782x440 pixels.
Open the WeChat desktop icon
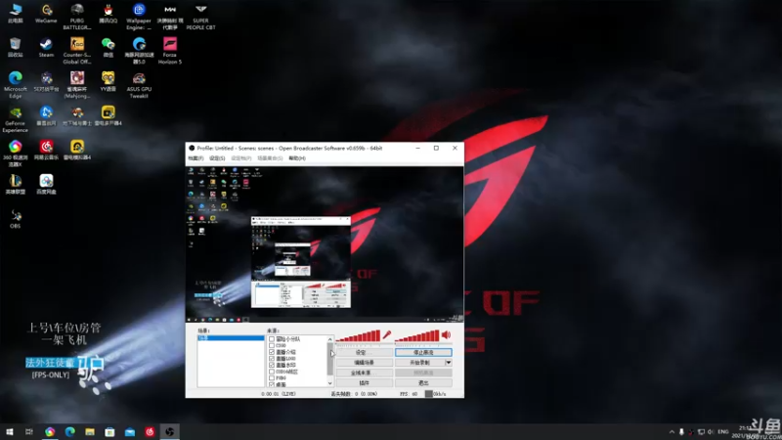coord(108,48)
